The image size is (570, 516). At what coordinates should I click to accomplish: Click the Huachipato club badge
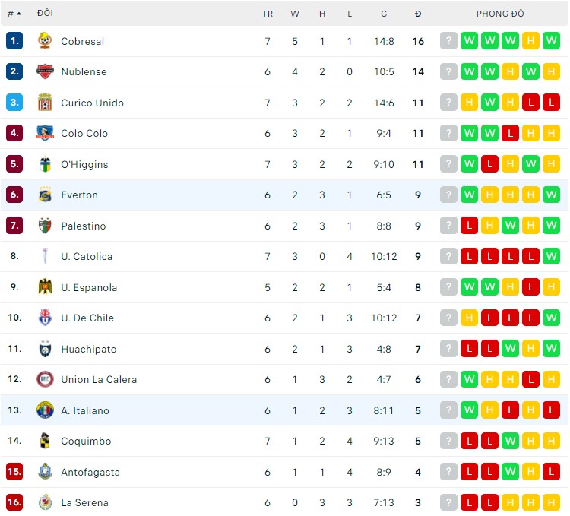[x=45, y=349]
